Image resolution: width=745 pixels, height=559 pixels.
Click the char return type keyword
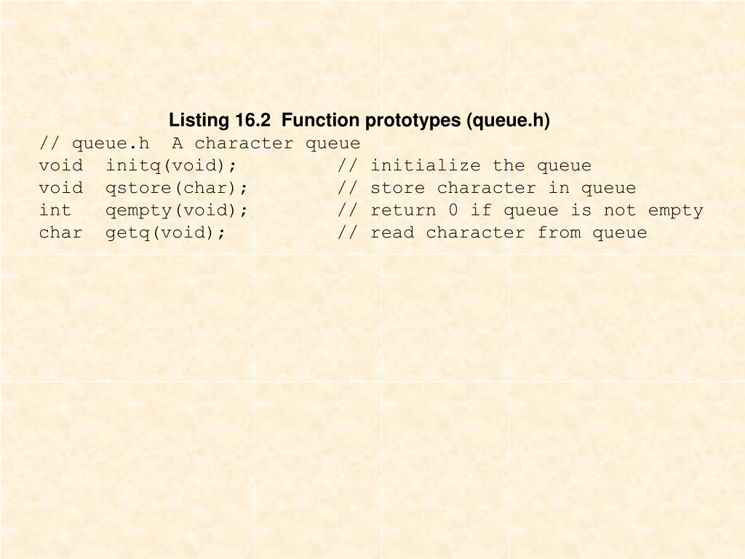(61, 232)
